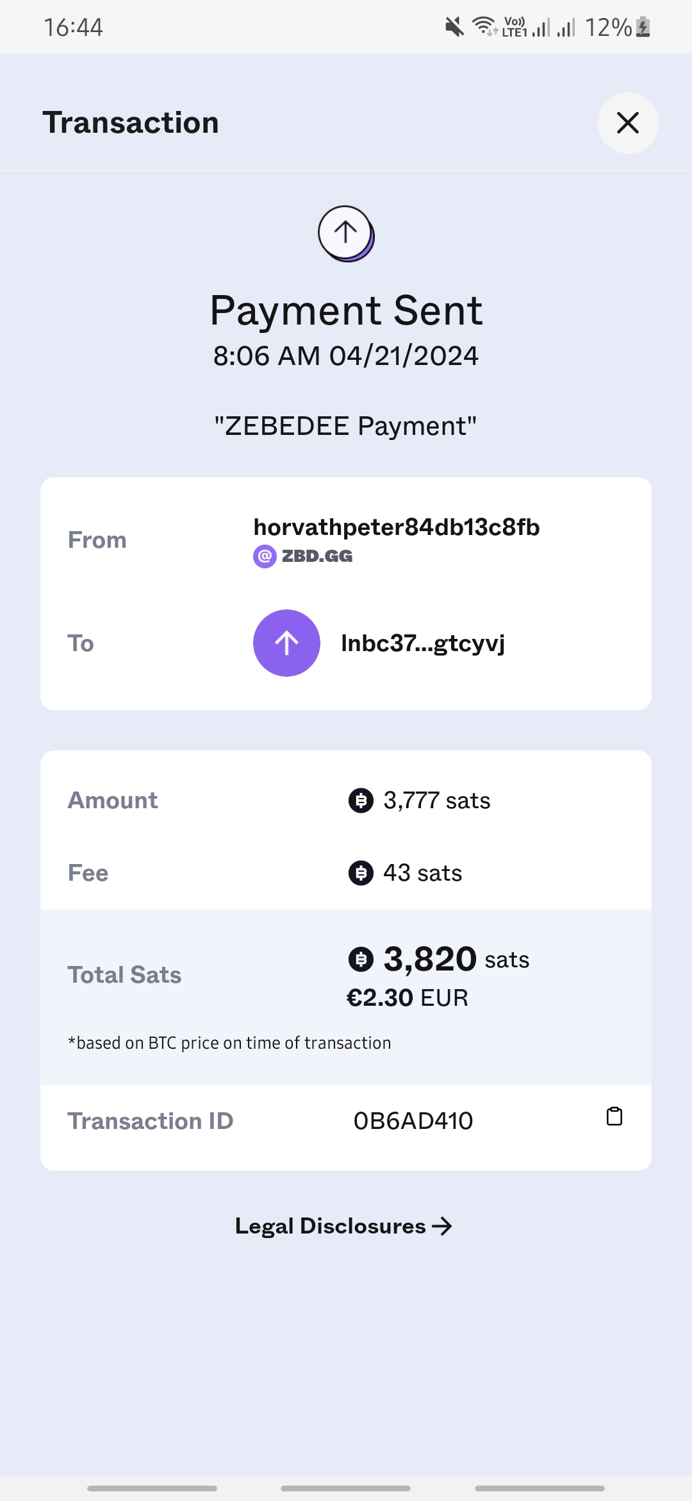Tap the Payment Sent arrow icon

click(346, 233)
